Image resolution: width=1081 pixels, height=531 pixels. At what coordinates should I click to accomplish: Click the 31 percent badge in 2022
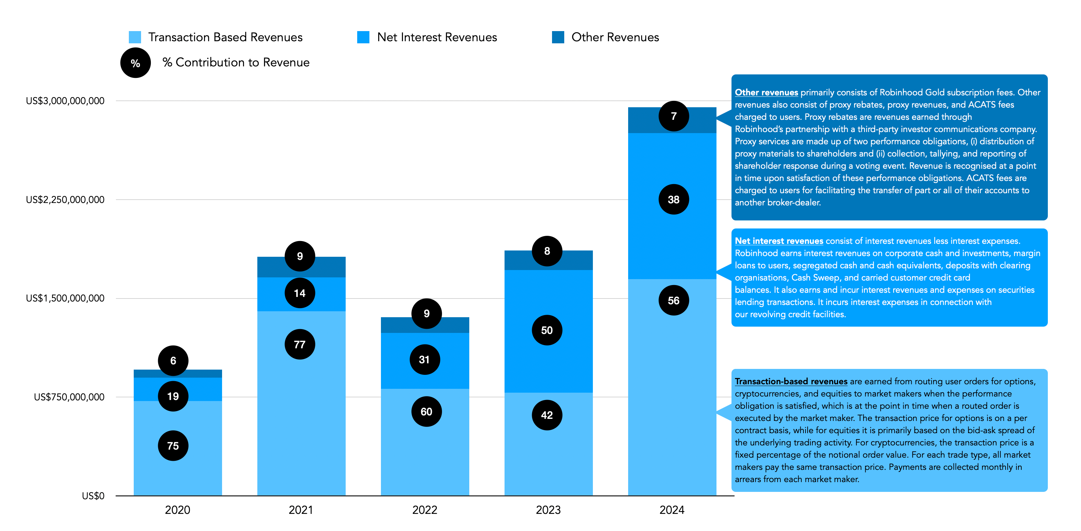[425, 359]
